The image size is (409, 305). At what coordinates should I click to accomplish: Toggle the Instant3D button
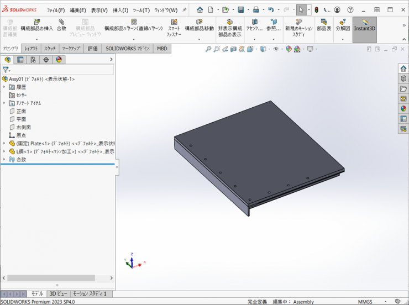(365, 25)
